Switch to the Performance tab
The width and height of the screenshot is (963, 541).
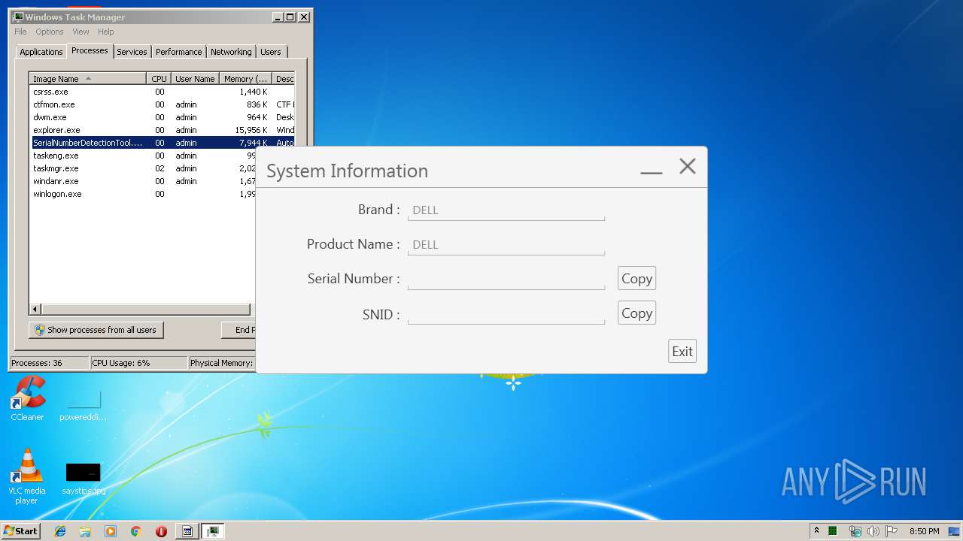[178, 52]
